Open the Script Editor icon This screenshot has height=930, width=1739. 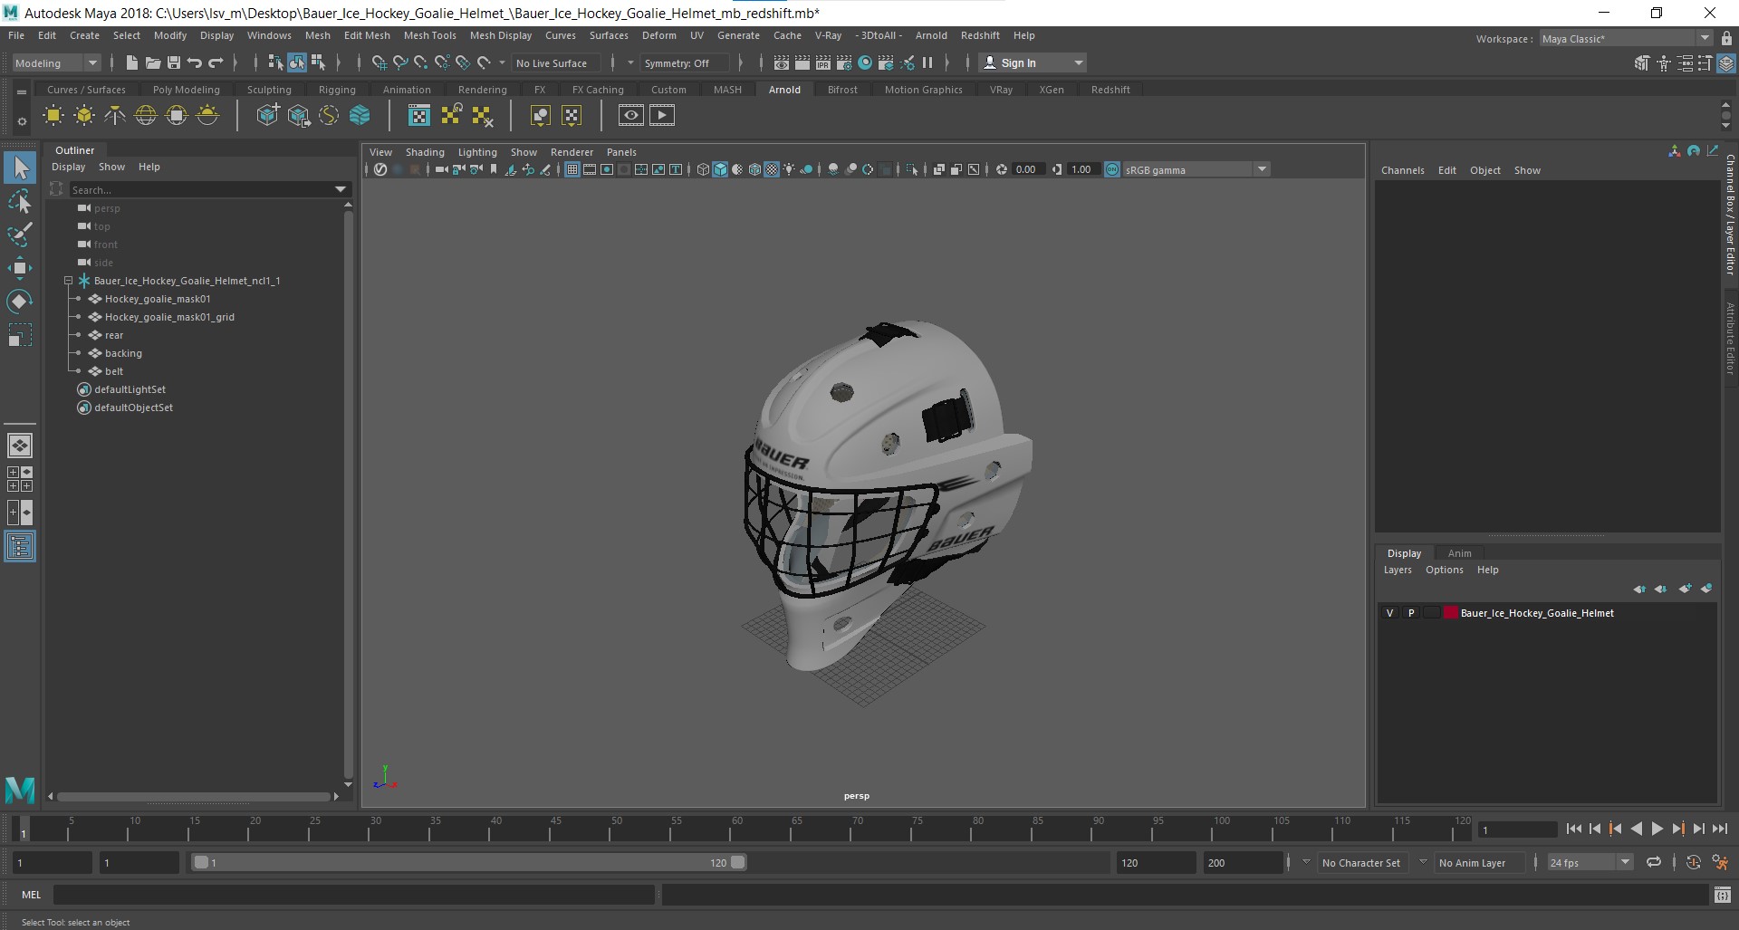pos(1722,895)
